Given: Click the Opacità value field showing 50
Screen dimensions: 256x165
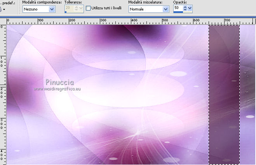Looking at the screenshot, I should click(x=178, y=8).
